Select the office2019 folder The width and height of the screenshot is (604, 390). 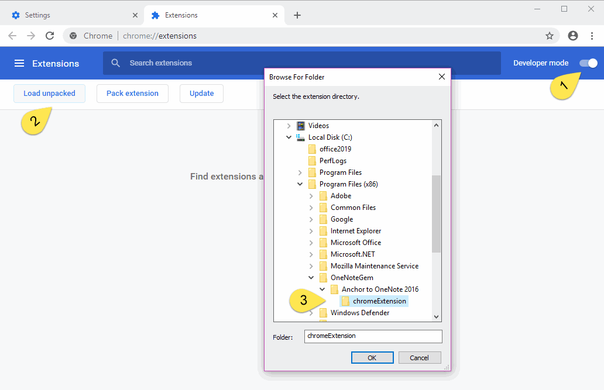coord(335,149)
